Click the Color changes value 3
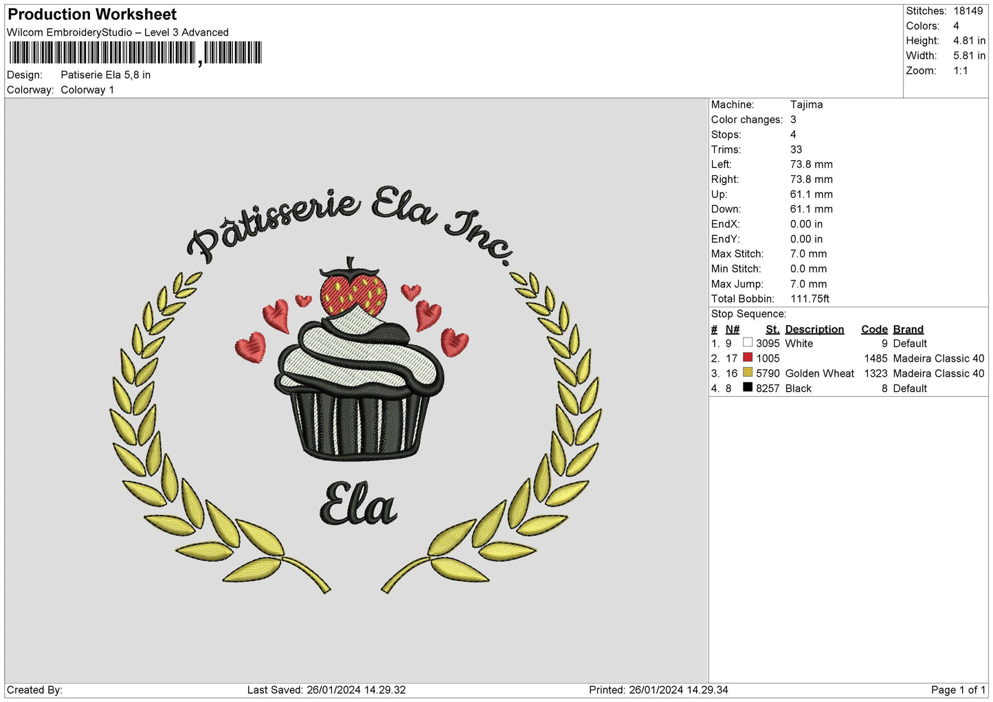Viewport: 993px width, 702px height. pos(793,120)
